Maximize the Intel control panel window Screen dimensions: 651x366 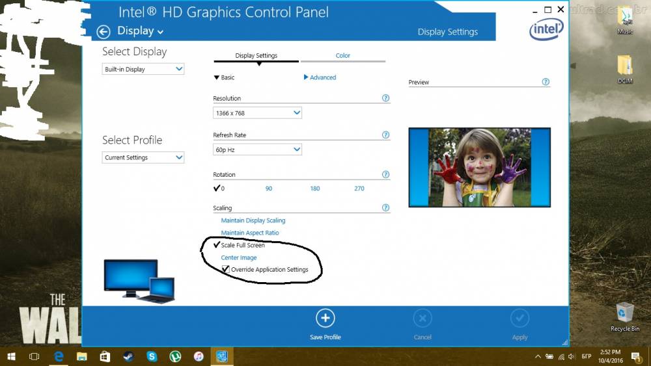tap(547, 10)
